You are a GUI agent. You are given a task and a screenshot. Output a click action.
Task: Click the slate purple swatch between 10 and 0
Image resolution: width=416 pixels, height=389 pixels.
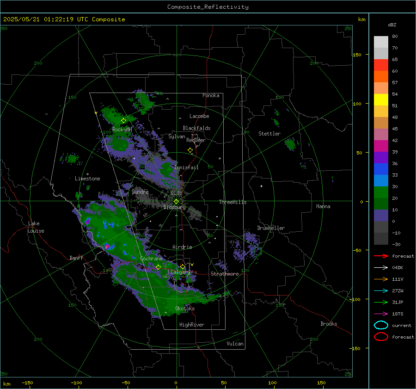tap(381, 216)
